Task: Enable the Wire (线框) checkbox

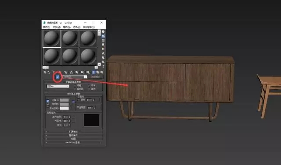Action: 75,85
